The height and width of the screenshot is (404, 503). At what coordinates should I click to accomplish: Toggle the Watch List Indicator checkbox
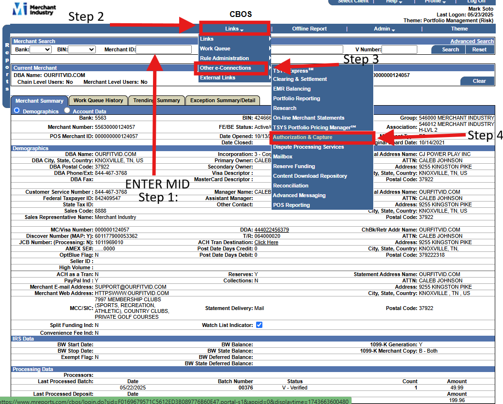click(259, 325)
